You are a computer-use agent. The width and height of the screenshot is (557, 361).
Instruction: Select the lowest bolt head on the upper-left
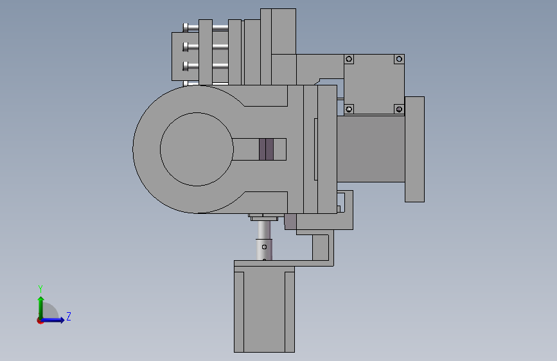click(x=186, y=66)
